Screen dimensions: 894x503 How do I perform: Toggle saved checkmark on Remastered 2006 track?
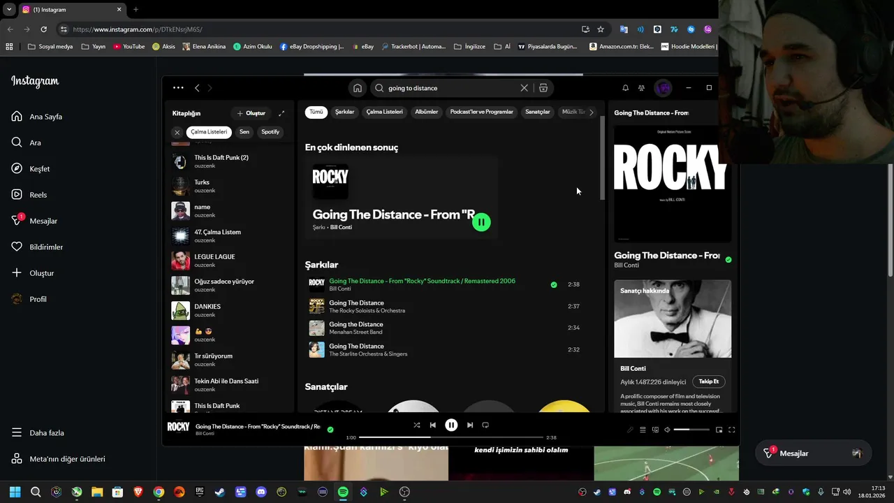point(554,284)
